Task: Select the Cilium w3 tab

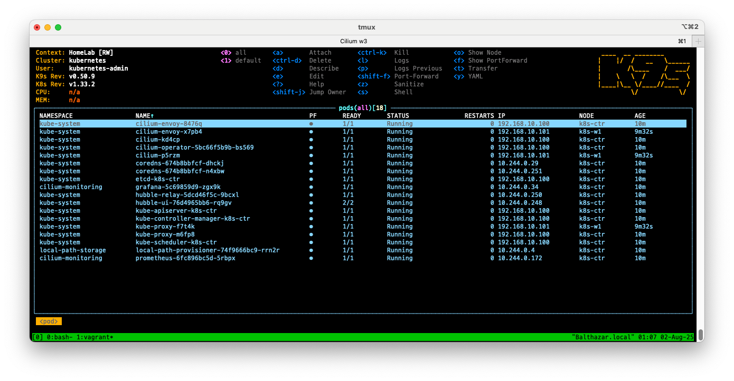Action: coord(354,41)
